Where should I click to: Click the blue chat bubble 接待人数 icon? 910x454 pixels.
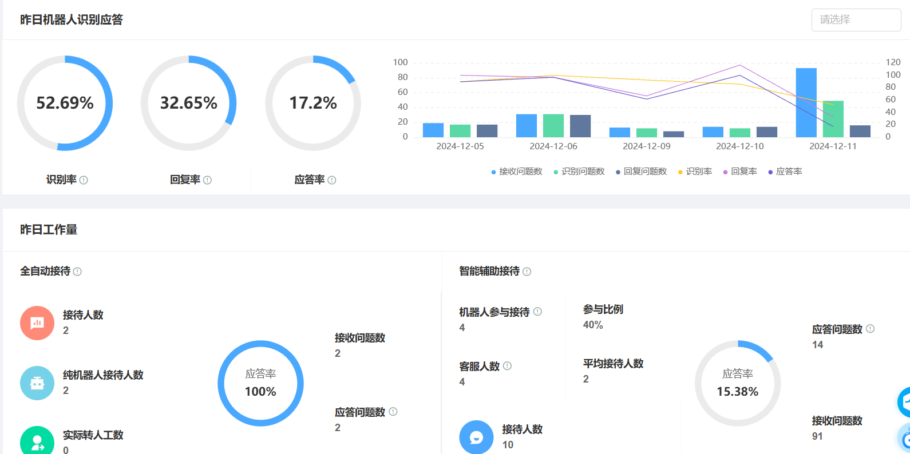click(x=476, y=438)
